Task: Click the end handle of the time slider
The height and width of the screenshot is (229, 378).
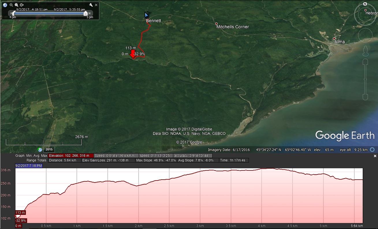Action: click(85, 13)
